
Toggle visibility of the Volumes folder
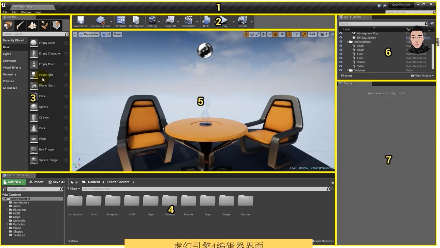coord(340,70)
